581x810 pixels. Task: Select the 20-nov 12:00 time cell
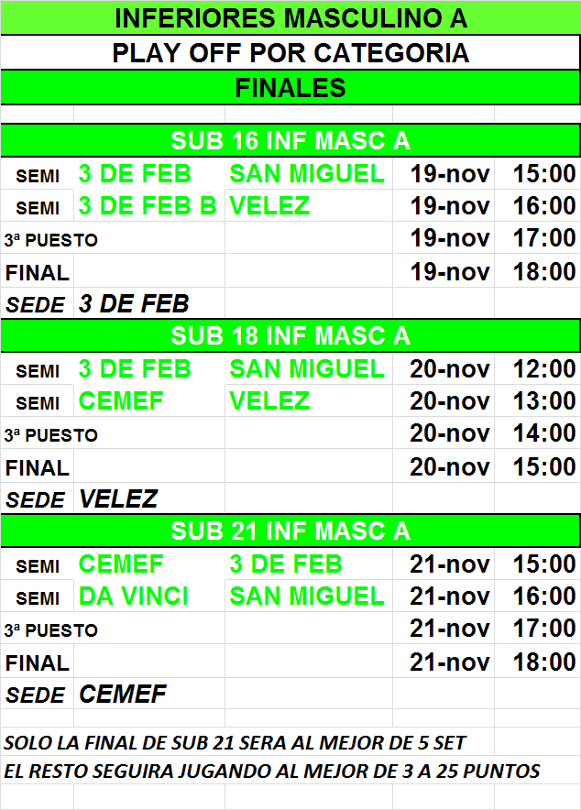point(538,369)
